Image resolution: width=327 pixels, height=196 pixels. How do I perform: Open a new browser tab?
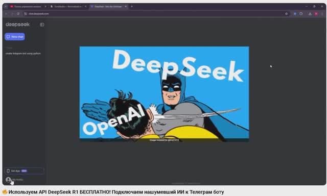point(132,7)
